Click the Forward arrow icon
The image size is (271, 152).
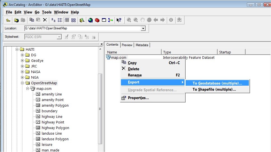pos(162,20)
